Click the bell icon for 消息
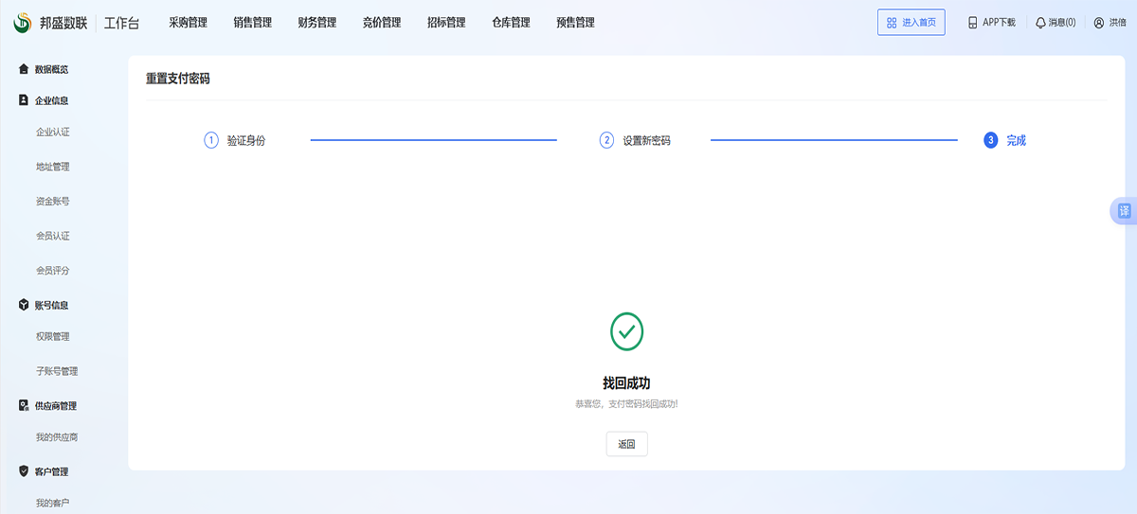This screenshot has height=514, width=1137. pos(1040,23)
